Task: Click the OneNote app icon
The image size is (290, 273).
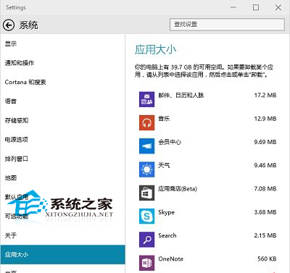Action: click(x=146, y=263)
